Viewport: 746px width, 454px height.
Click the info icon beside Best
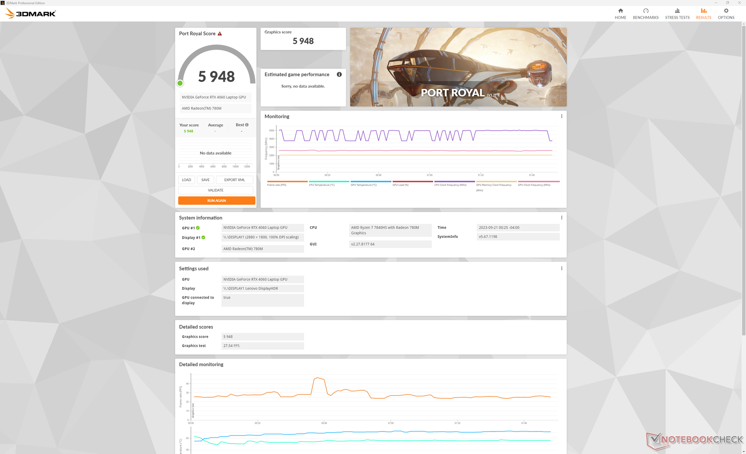[x=247, y=125]
